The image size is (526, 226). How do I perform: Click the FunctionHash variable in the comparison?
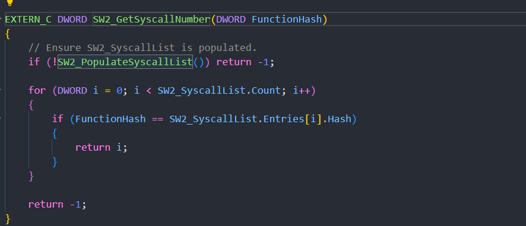coord(110,119)
